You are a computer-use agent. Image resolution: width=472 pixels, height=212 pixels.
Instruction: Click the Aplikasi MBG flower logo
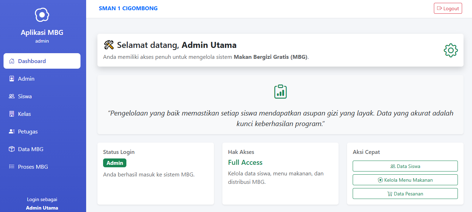click(42, 15)
